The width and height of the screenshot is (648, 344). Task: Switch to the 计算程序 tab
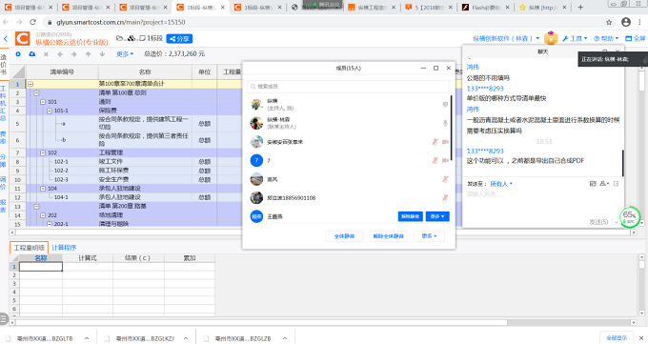[x=64, y=248]
